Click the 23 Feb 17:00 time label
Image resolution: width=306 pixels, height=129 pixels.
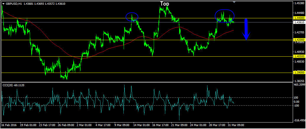47,125
